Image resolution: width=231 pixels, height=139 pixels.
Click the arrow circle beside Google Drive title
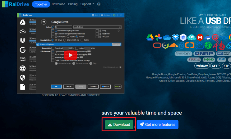(44, 22)
